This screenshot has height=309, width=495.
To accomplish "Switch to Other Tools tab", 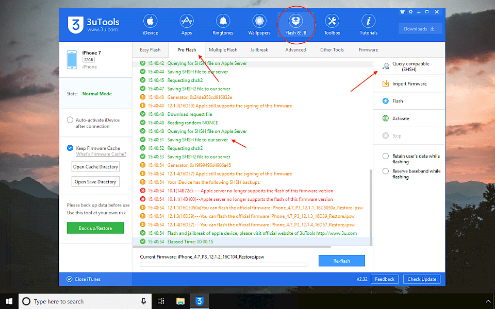I will (332, 50).
